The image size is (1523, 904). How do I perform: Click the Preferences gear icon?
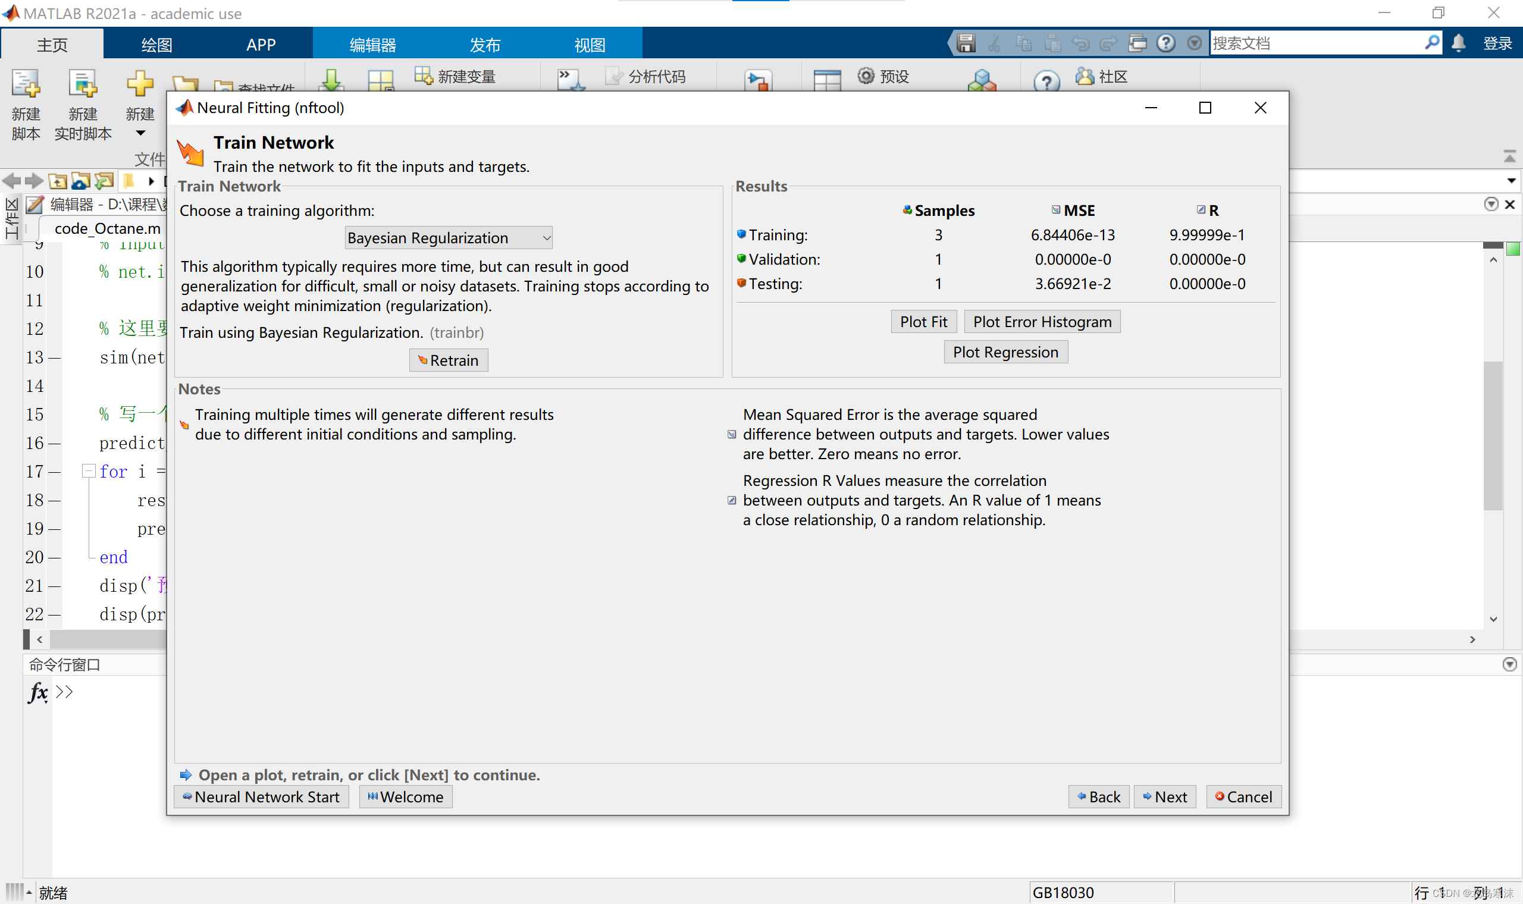(x=866, y=76)
